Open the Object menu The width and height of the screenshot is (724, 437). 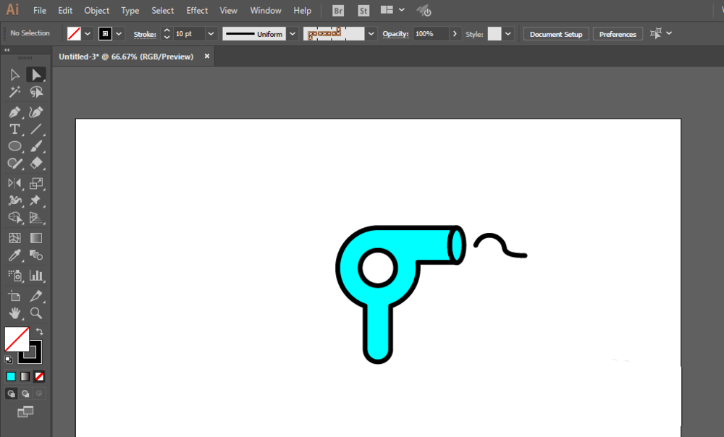[x=96, y=11]
